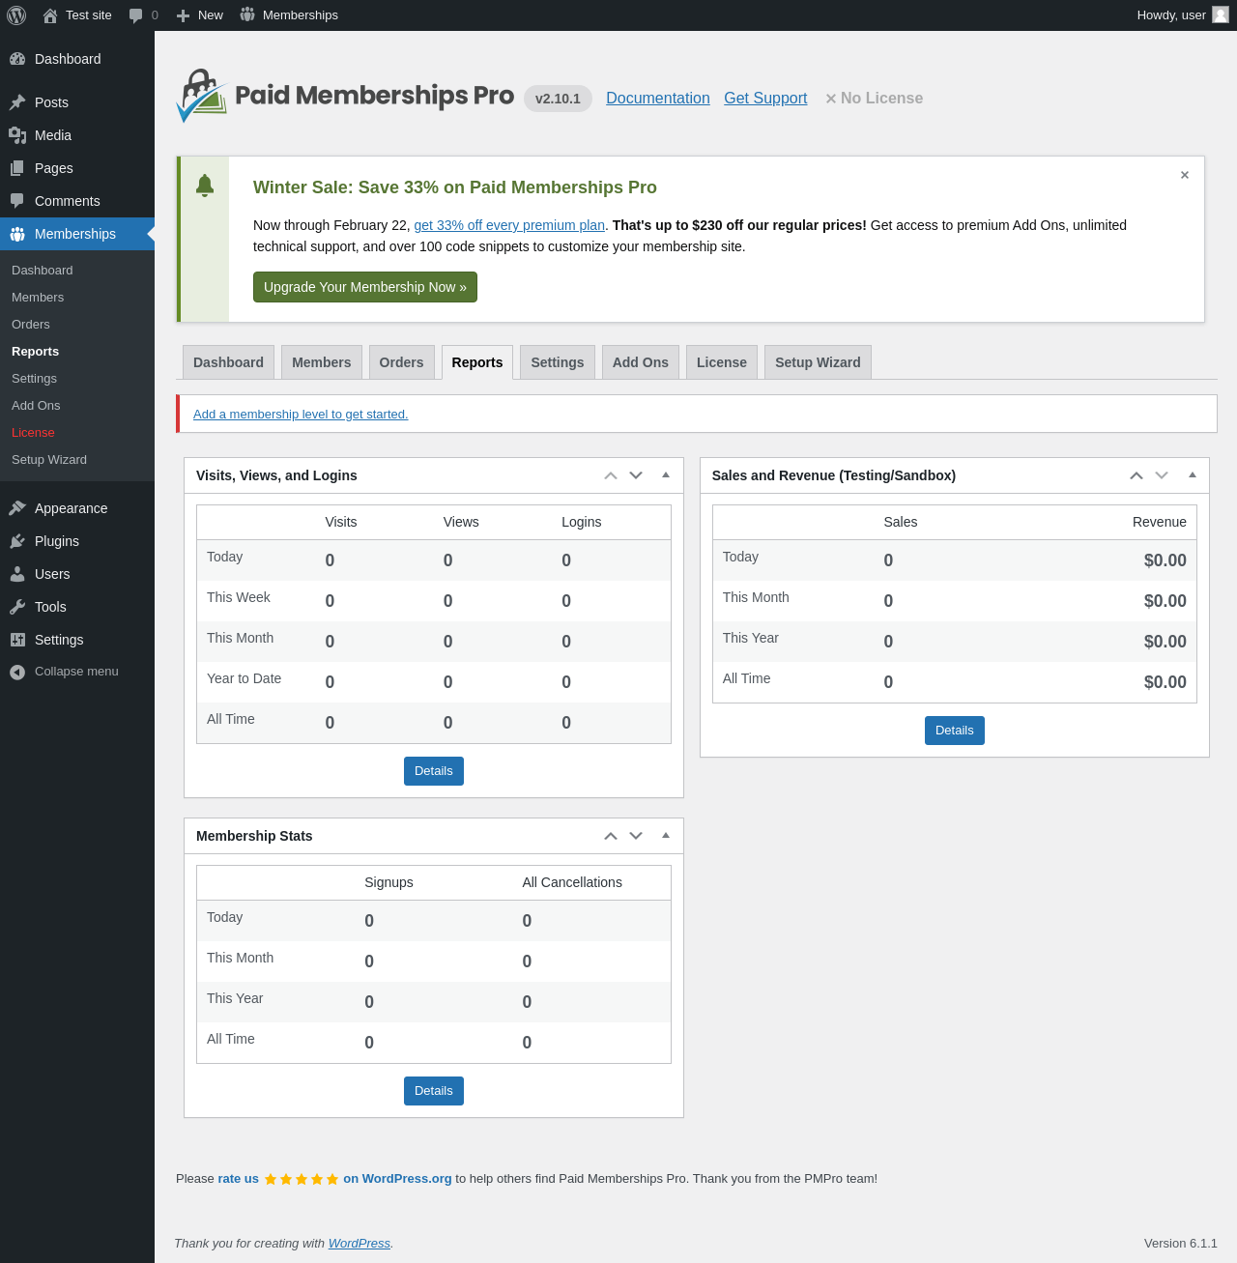Click the Memberships people icon in sidebar
The height and width of the screenshot is (1263, 1237).
tap(17, 234)
